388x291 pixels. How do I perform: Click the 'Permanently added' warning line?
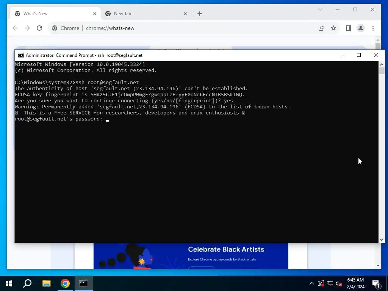coord(152,106)
